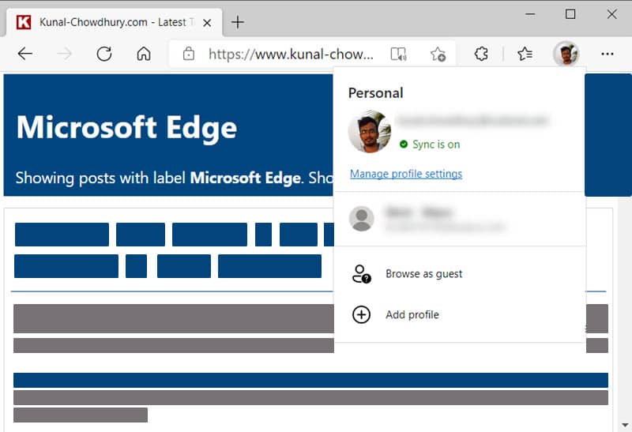Click the profile avatar in toolbar
Viewport: 632px width, 432px height.
pyautogui.click(x=566, y=54)
